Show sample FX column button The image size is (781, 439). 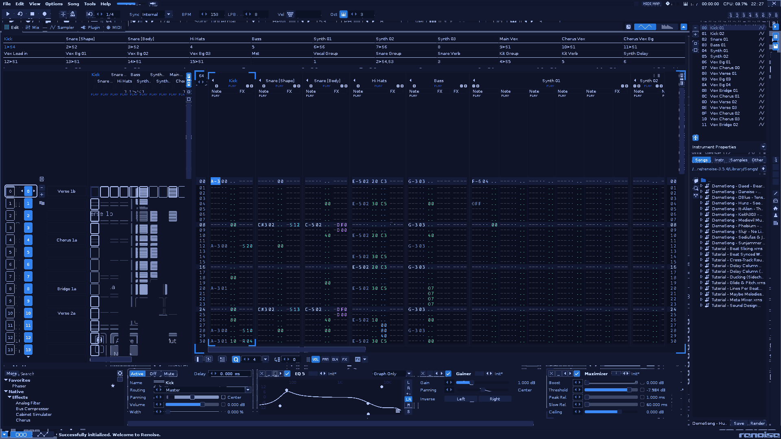click(345, 359)
